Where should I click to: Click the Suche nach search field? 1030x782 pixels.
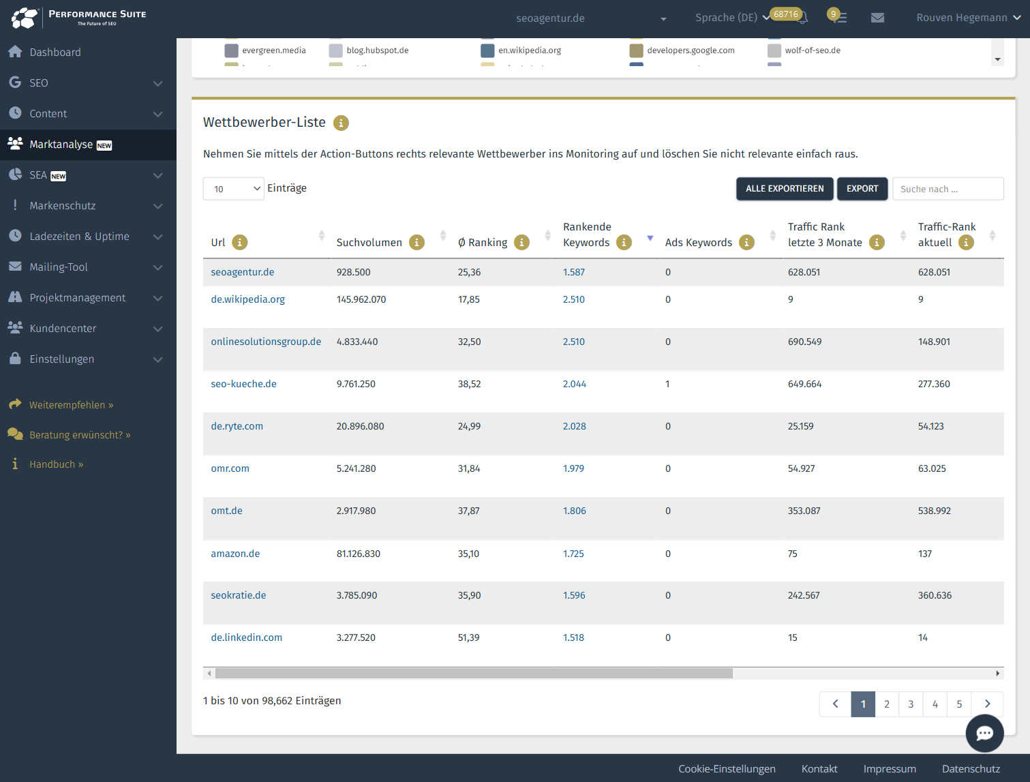tap(948, 189)
